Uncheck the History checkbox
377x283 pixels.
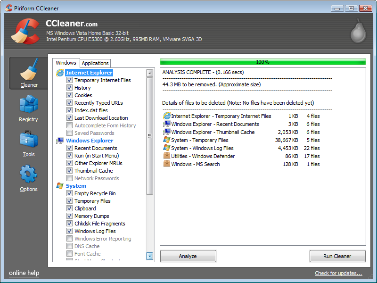[x=69, y=88]
